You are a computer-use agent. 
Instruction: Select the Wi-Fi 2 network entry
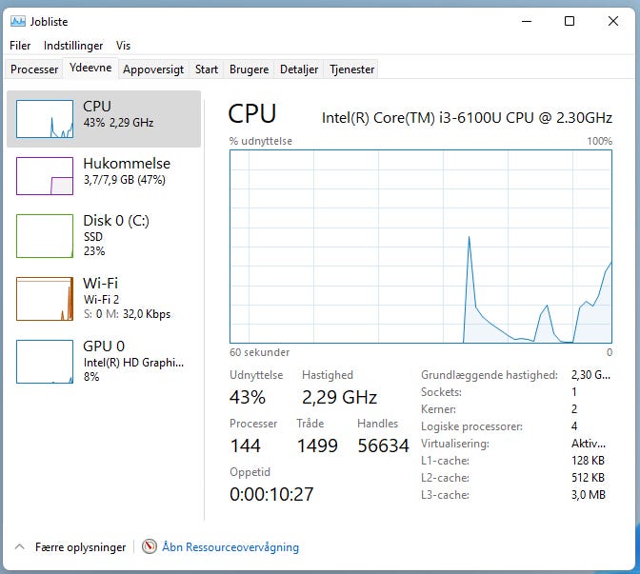104,299
